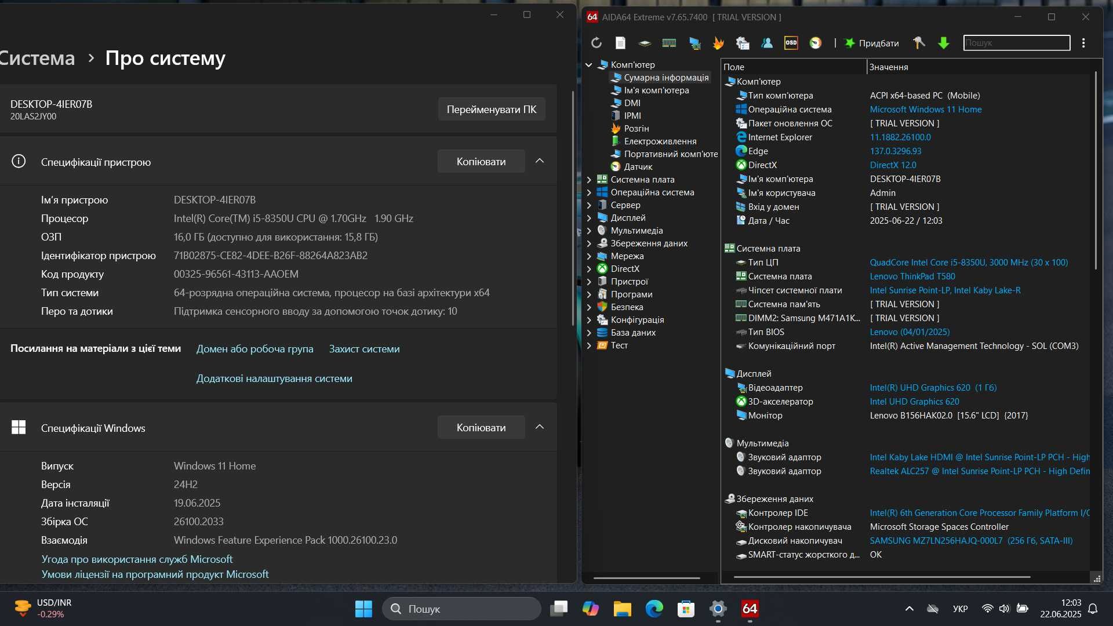The height and width of the screenshot is (626, 1113).
Task: Expand the Пристрої tree node
Action: coord(589,282)
